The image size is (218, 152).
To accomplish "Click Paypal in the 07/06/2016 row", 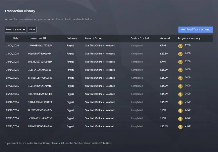I will click(x=70, y=86).
